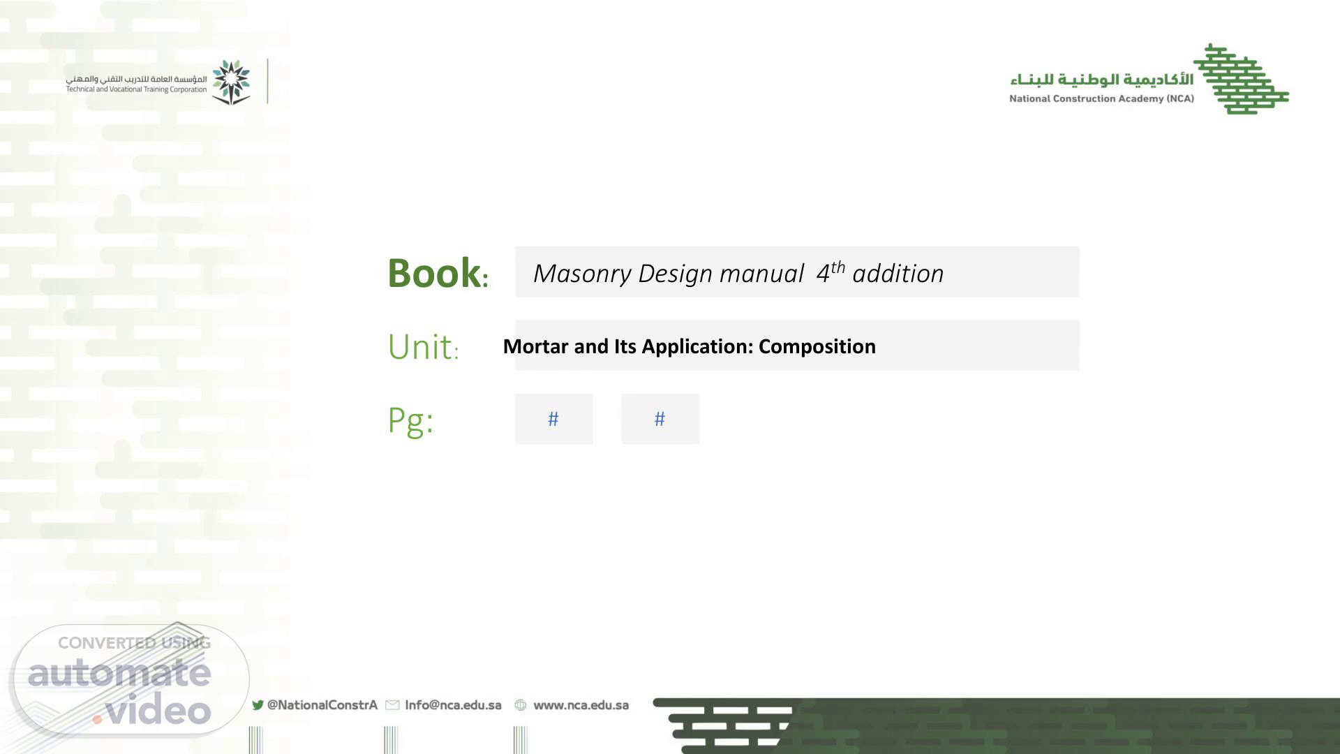Visit the www.nca.edu.sa website link
The width and height of the screenshot is (1340, 754).
tap(581, 705)
